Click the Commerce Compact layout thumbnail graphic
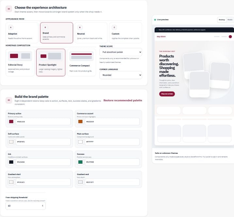Viewport: 234px width, 217px height. 82,56
